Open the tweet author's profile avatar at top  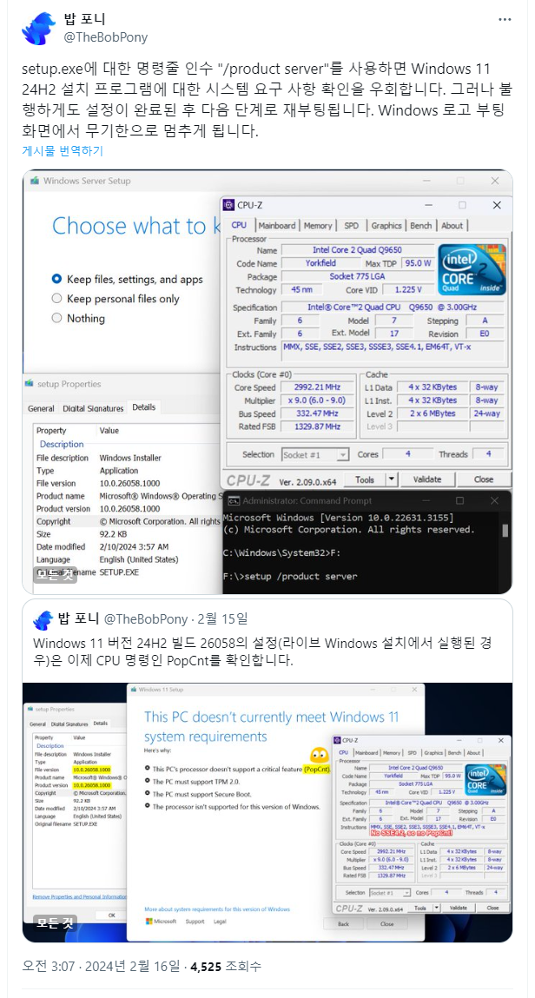pyautogui.click(x=38, y=29)
